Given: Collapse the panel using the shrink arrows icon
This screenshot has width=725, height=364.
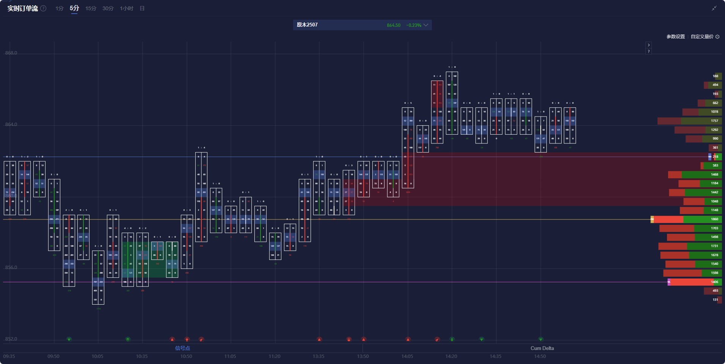Looking at the screenshot, I should click(x=714, y=8).
